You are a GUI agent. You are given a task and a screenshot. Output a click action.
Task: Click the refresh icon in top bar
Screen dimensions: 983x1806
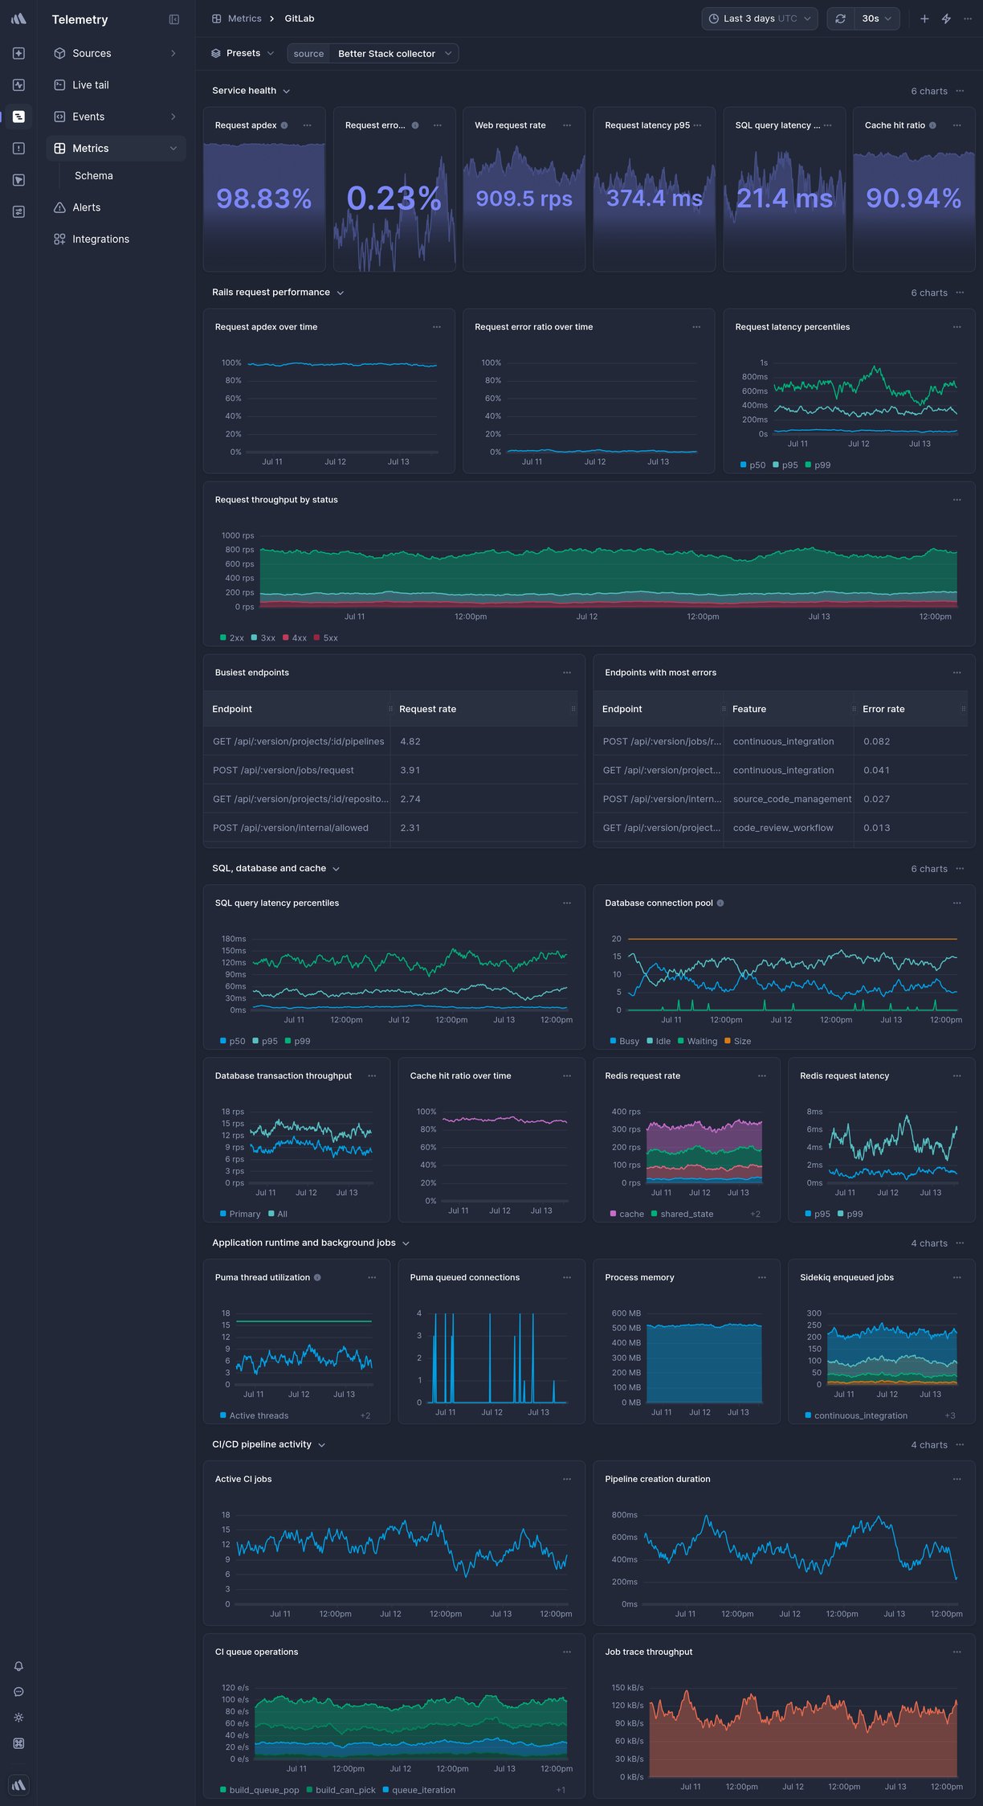840,18
